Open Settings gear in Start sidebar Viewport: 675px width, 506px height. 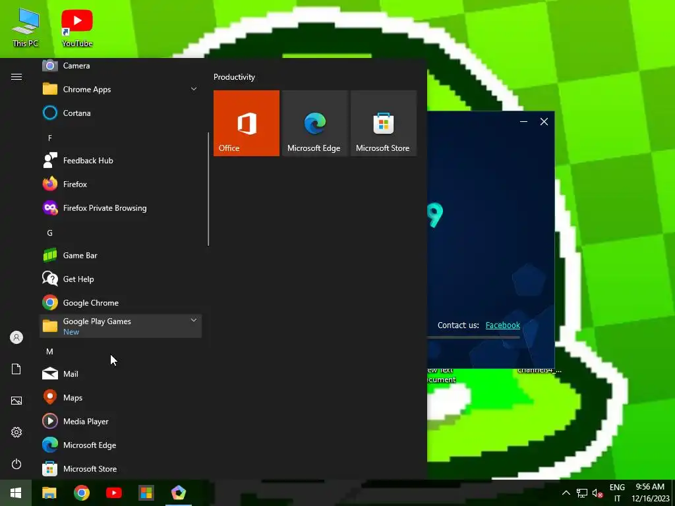click(16, 432)
